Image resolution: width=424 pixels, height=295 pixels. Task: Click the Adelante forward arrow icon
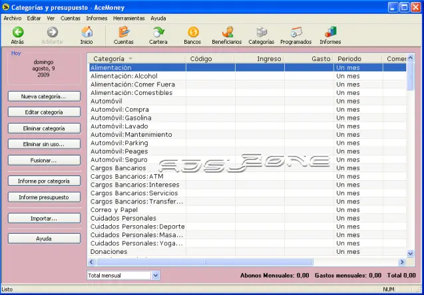tap(52, 32)
